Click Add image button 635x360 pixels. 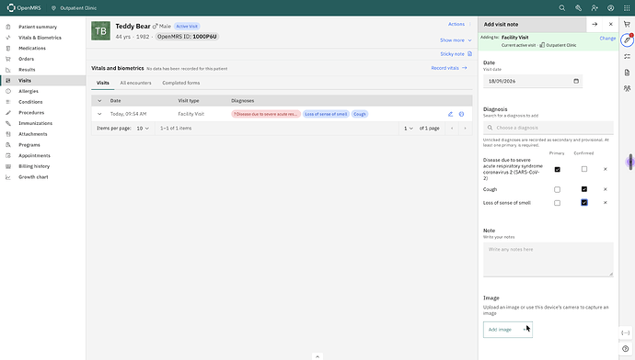click(x=508, y=330)
